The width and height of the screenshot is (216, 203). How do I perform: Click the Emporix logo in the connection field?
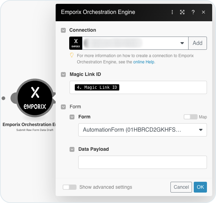pyautogui.click(x=76, y=43)
